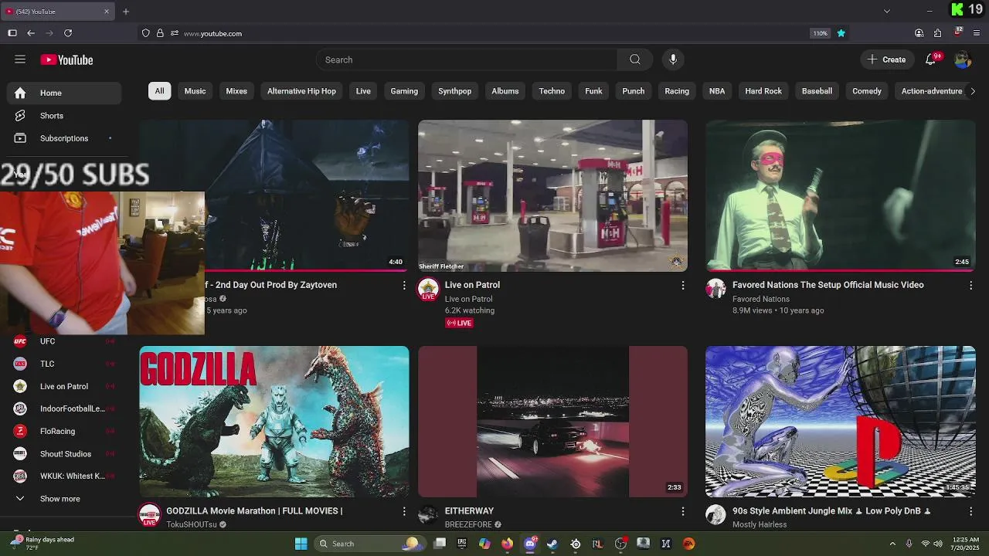
Task: Show hidden system tray icons
Action: tap(892, 544)
